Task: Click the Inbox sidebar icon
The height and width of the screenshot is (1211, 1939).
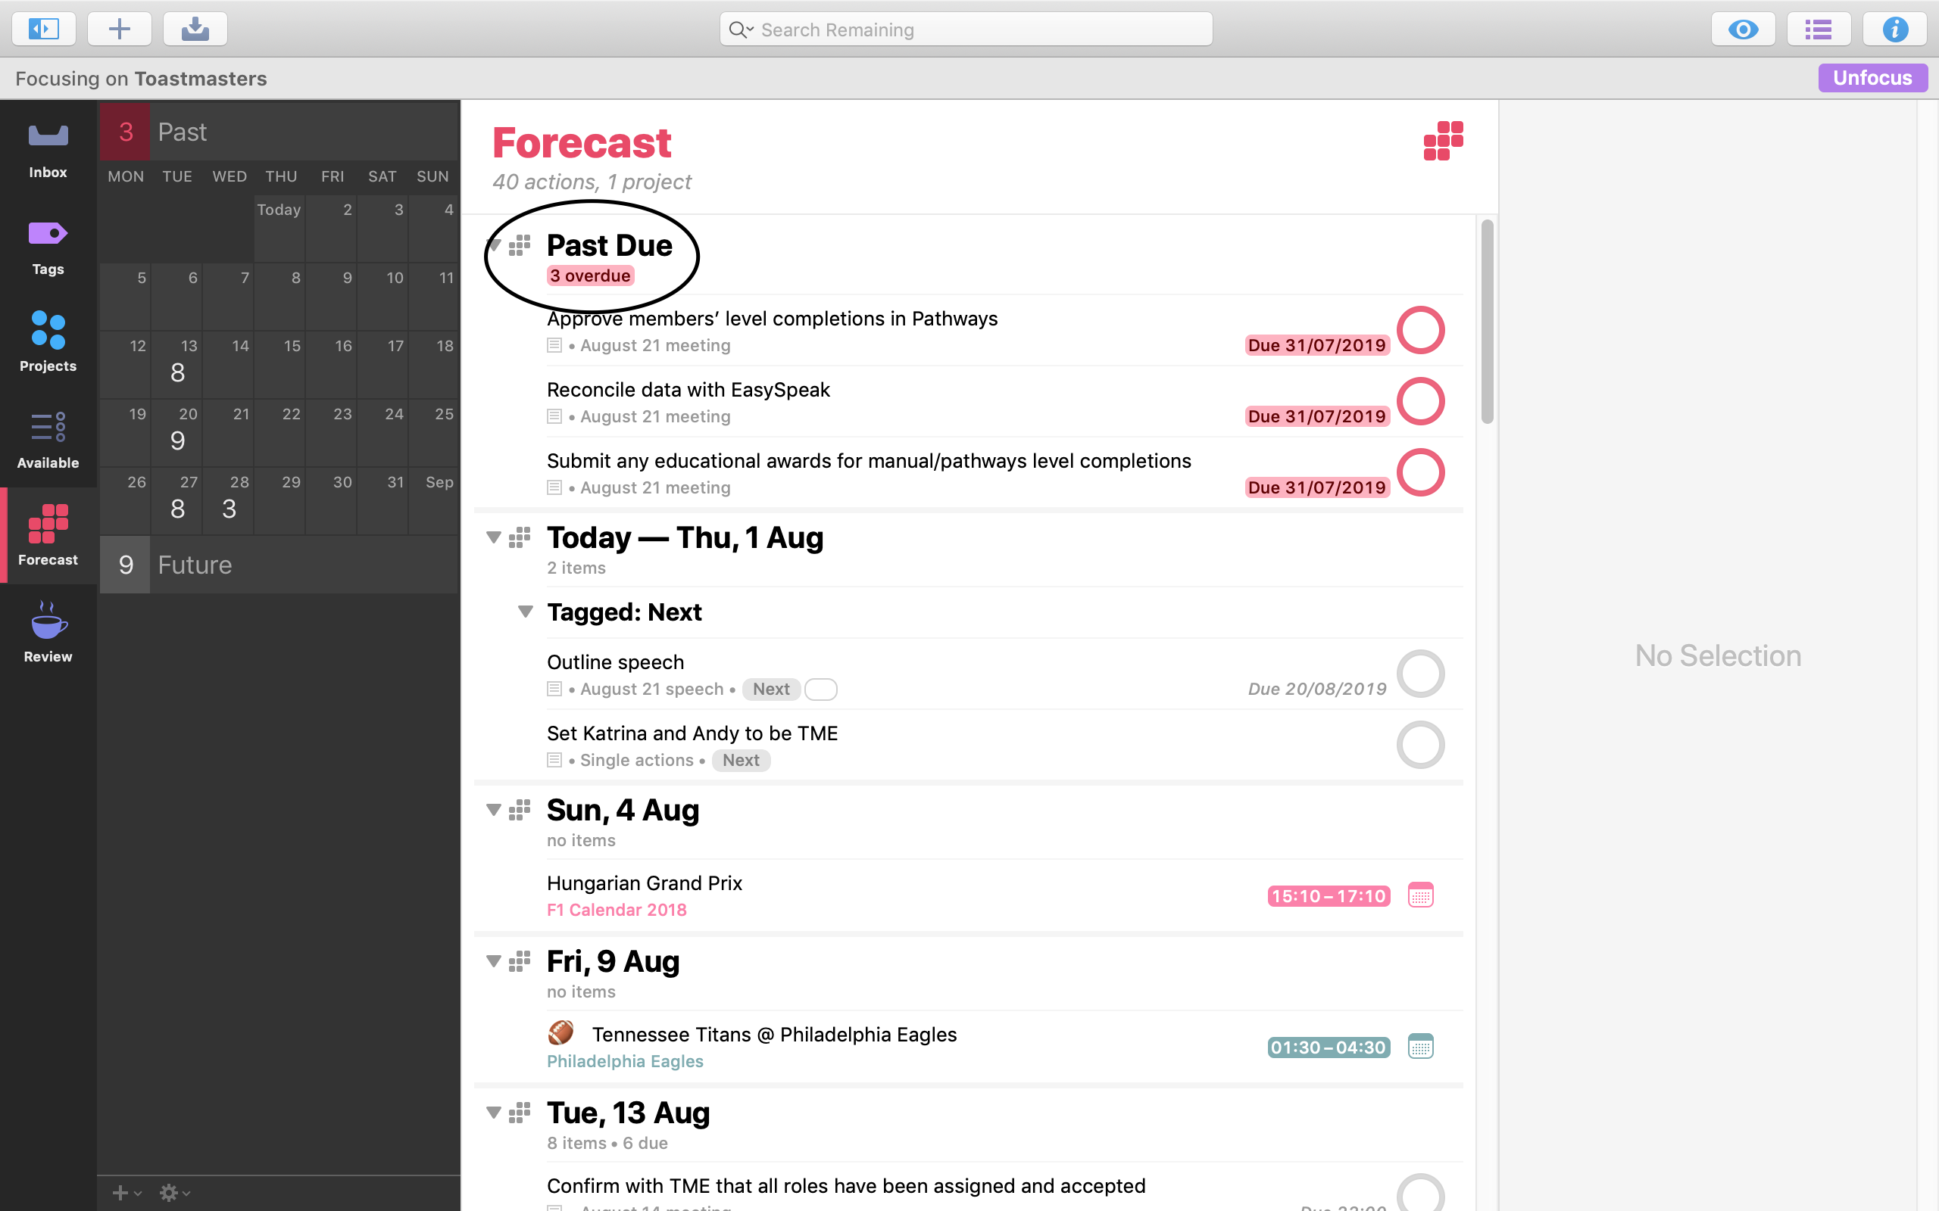Action: (x=48, y=149)
